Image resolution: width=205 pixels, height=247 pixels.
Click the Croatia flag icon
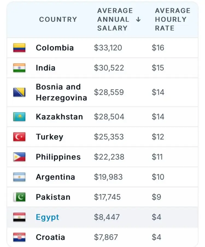point(19,237)
